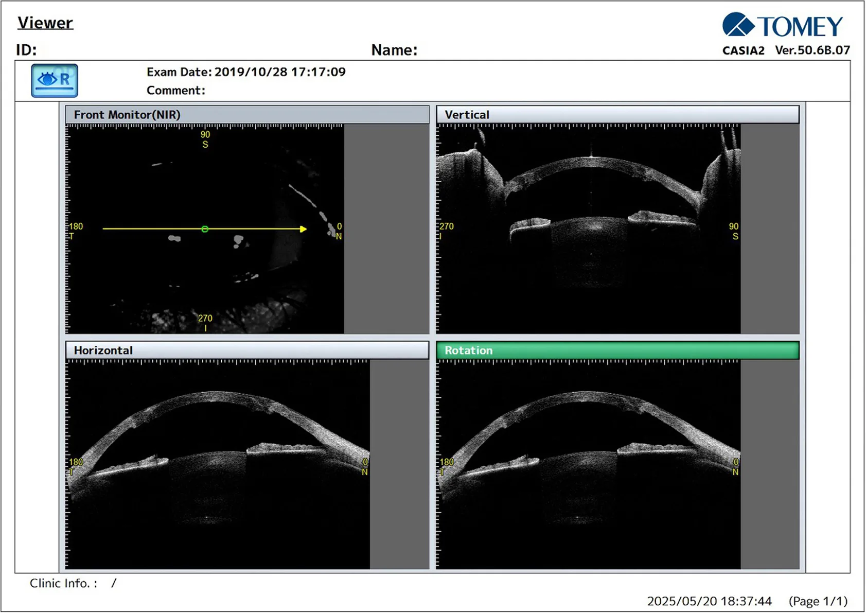Click the ID: label
The height and width of the screenshot is (613, 866).
click(26, 50)
